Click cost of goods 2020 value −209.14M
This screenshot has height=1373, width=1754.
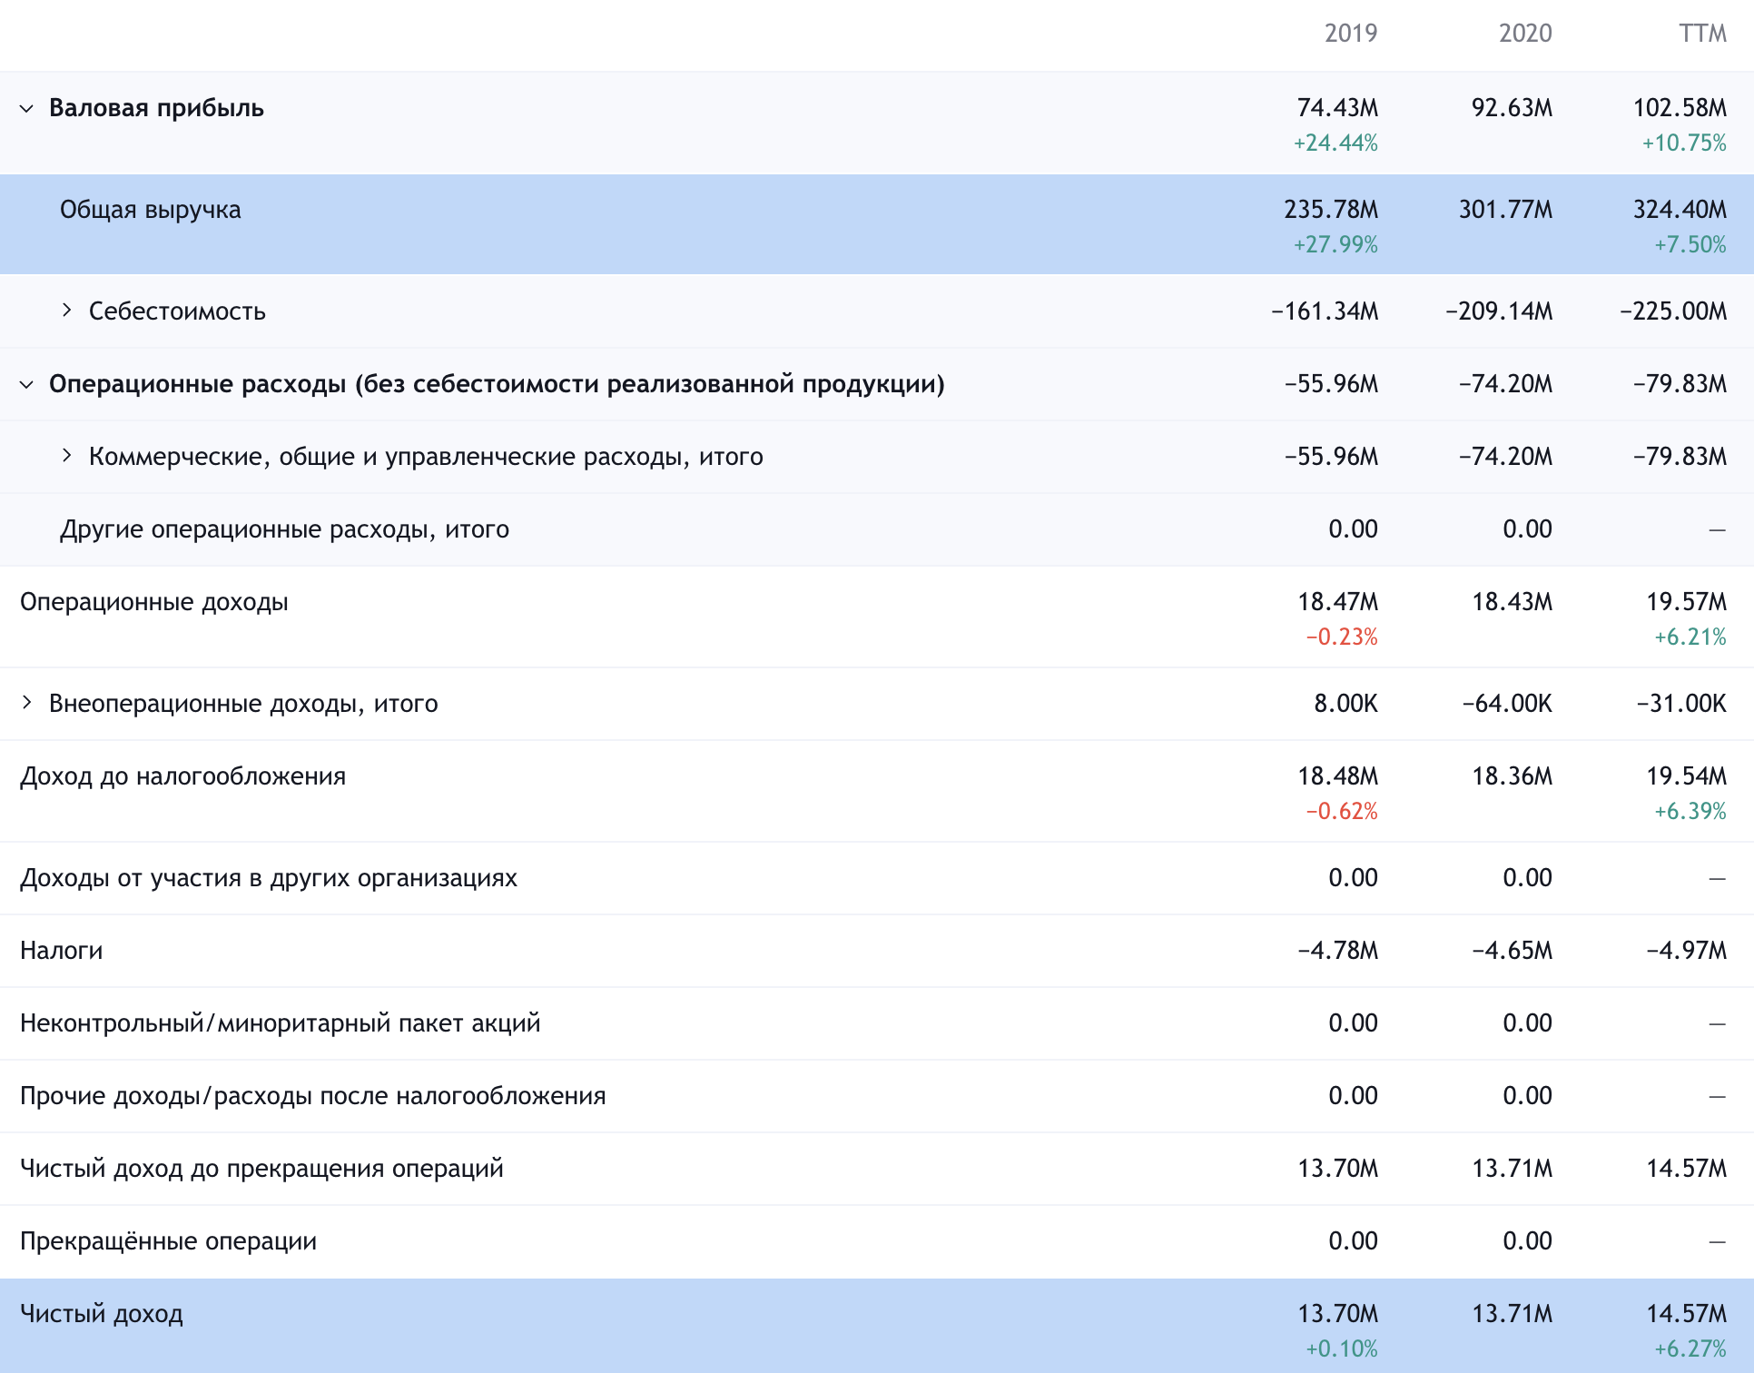coord(1499,311)
